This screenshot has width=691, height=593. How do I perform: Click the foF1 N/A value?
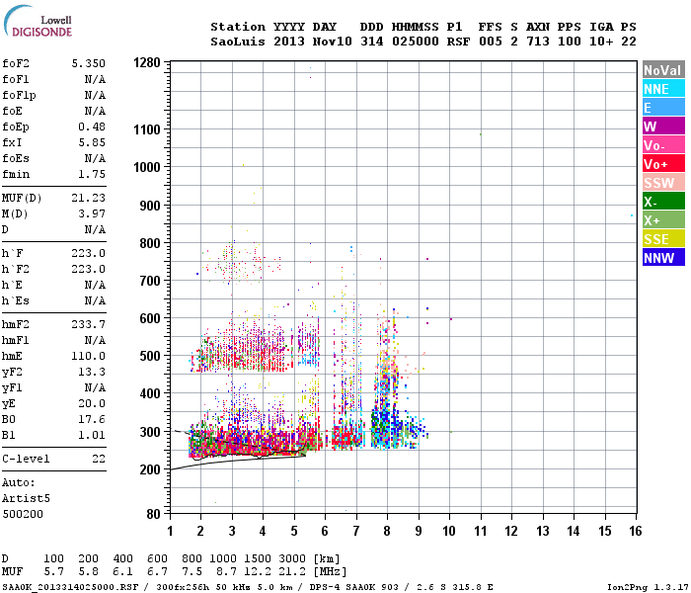[x=95, y=79]
